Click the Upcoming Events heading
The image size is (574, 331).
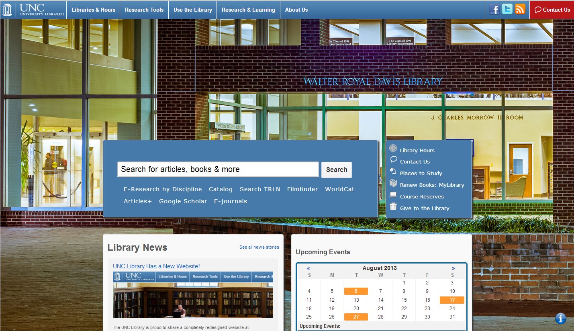coord(323,252)
